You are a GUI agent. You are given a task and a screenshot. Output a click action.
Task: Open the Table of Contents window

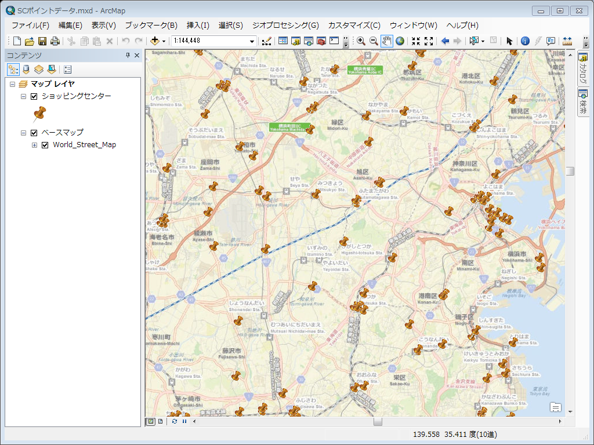click(282, 41)
